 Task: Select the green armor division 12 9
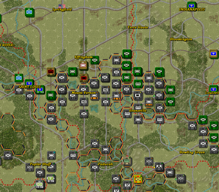point(50,95)
